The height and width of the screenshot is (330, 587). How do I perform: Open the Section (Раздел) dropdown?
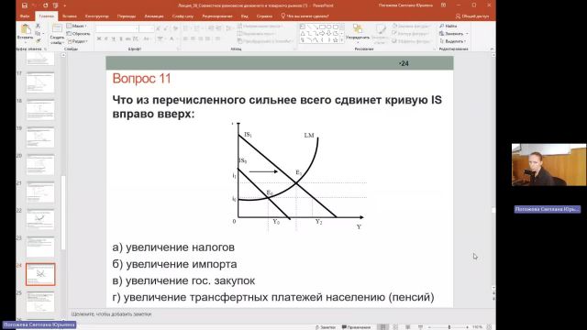[x=78, y=41]
